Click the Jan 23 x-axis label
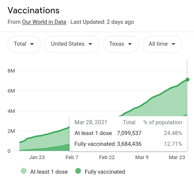The image size is (194, 178). (37, 157)
